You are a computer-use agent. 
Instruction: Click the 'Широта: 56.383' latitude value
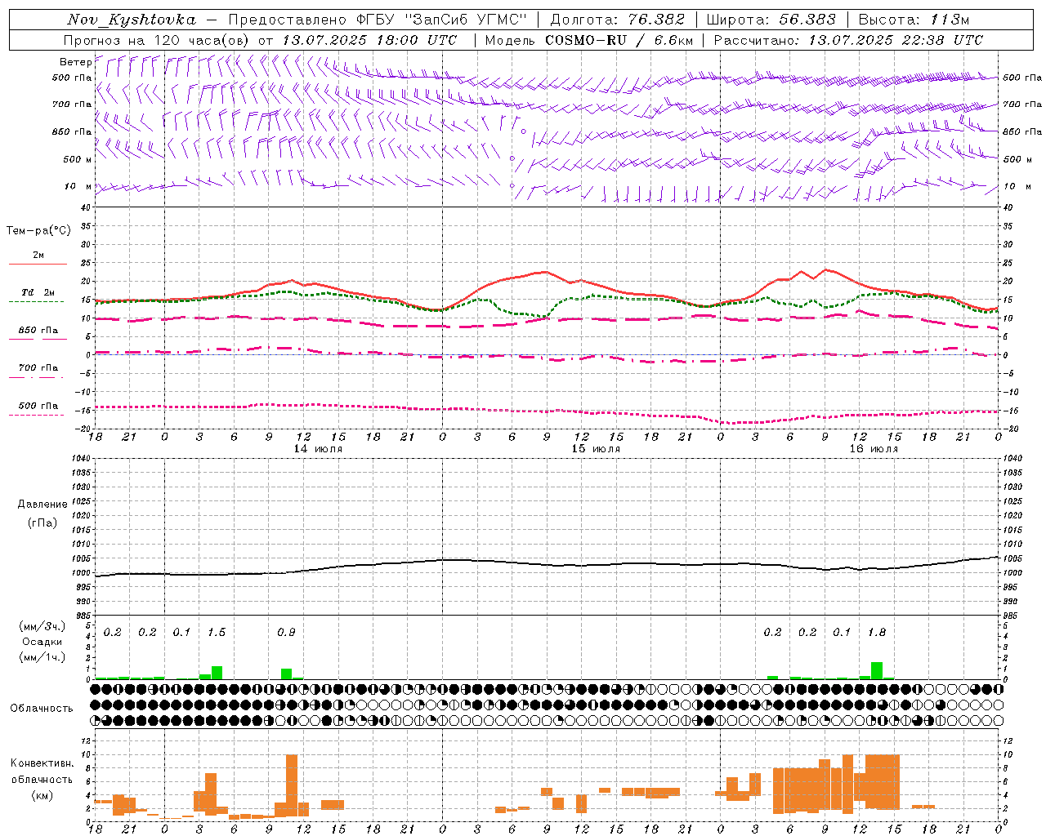tap(771, 20)
